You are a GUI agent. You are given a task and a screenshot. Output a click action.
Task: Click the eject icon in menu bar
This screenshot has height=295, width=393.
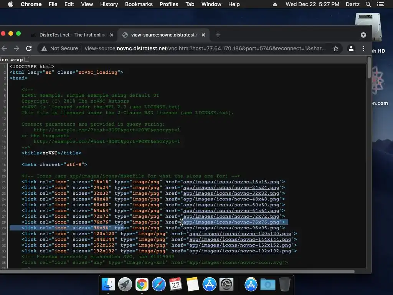click(x=275, y=4)
